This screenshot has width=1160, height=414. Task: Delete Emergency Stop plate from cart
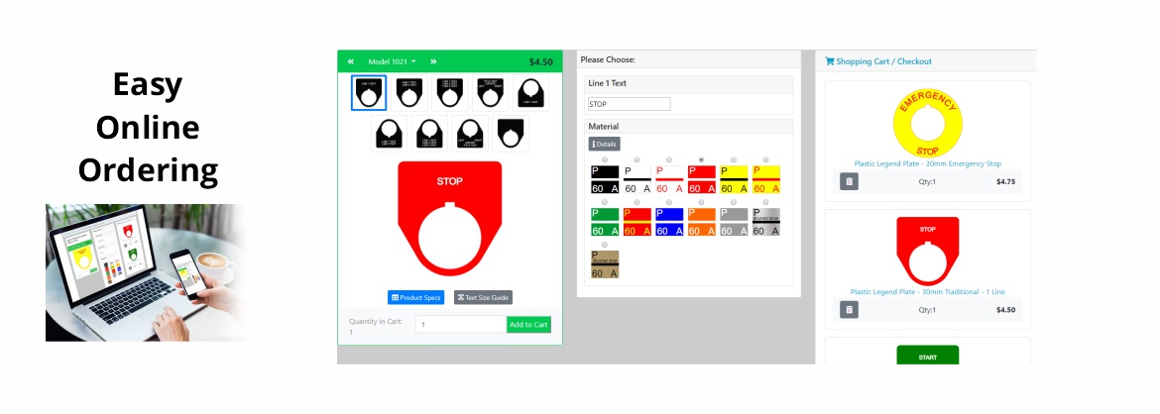(850, 181)
